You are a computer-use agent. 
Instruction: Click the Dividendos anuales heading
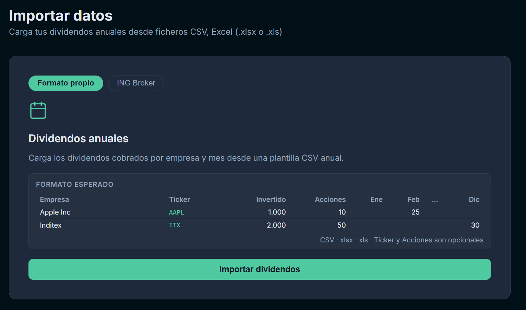[79, 138]
